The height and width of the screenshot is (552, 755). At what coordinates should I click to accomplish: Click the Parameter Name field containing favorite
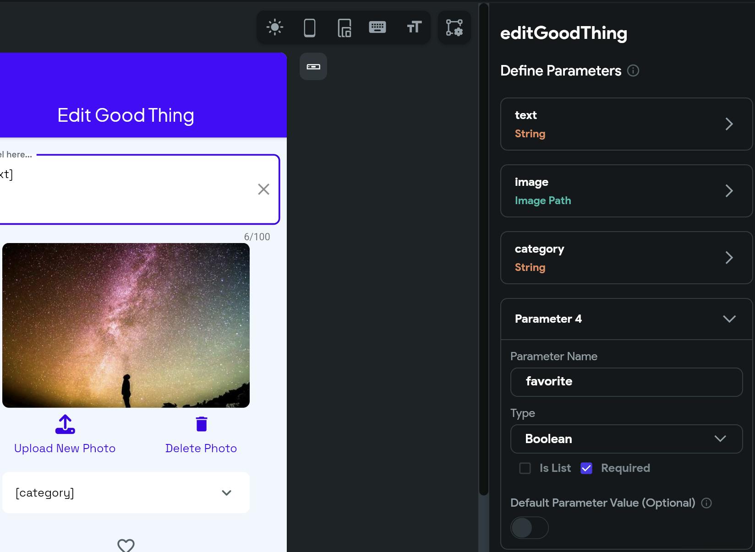tap(626, 382)
